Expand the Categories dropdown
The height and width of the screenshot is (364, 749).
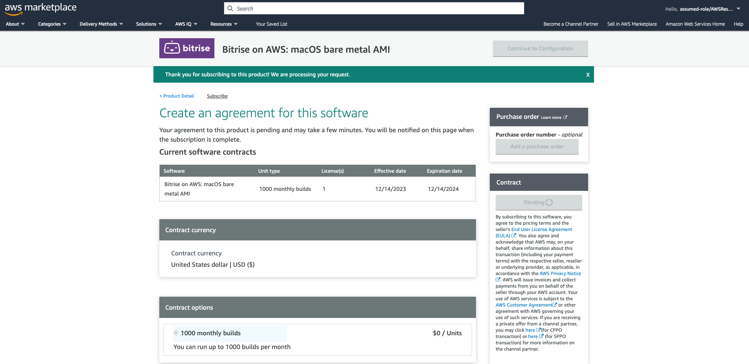click(x=52, y=24)
